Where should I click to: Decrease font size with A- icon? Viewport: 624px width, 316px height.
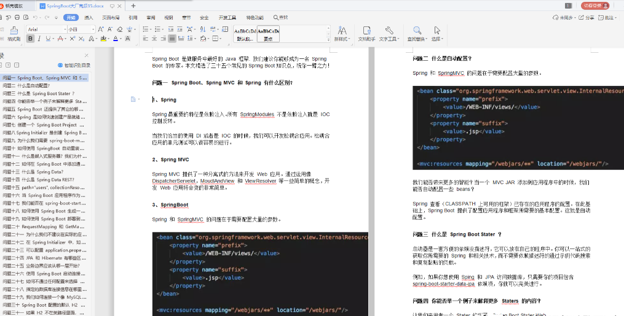(x=110, y=29)
